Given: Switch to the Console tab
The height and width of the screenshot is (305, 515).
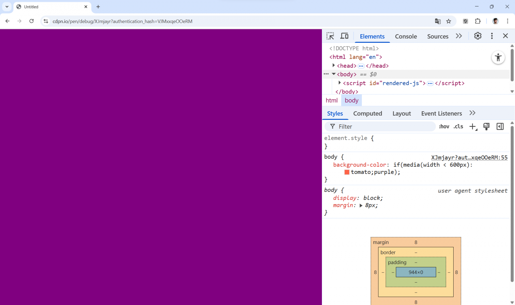Looking at the screenshot, I should pos(406,36).
